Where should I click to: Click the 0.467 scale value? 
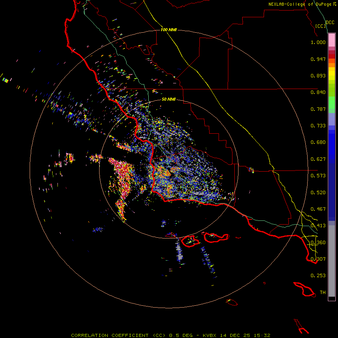[x=318, y=209]
